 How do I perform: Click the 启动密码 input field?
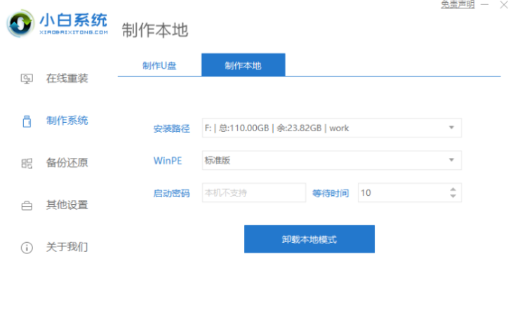(254, 193)
